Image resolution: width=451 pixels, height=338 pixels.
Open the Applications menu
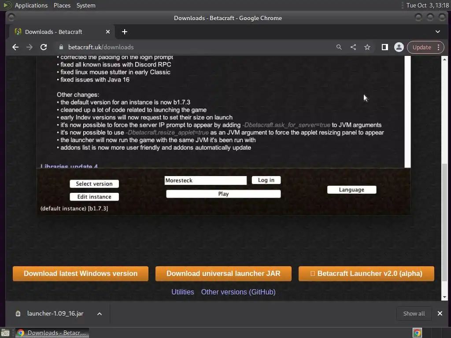pyautogui.click(x=31, y=5)
